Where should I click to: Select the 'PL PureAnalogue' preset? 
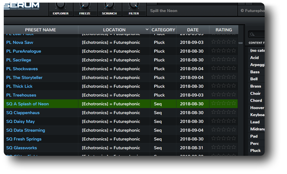(x=24, y=51)
